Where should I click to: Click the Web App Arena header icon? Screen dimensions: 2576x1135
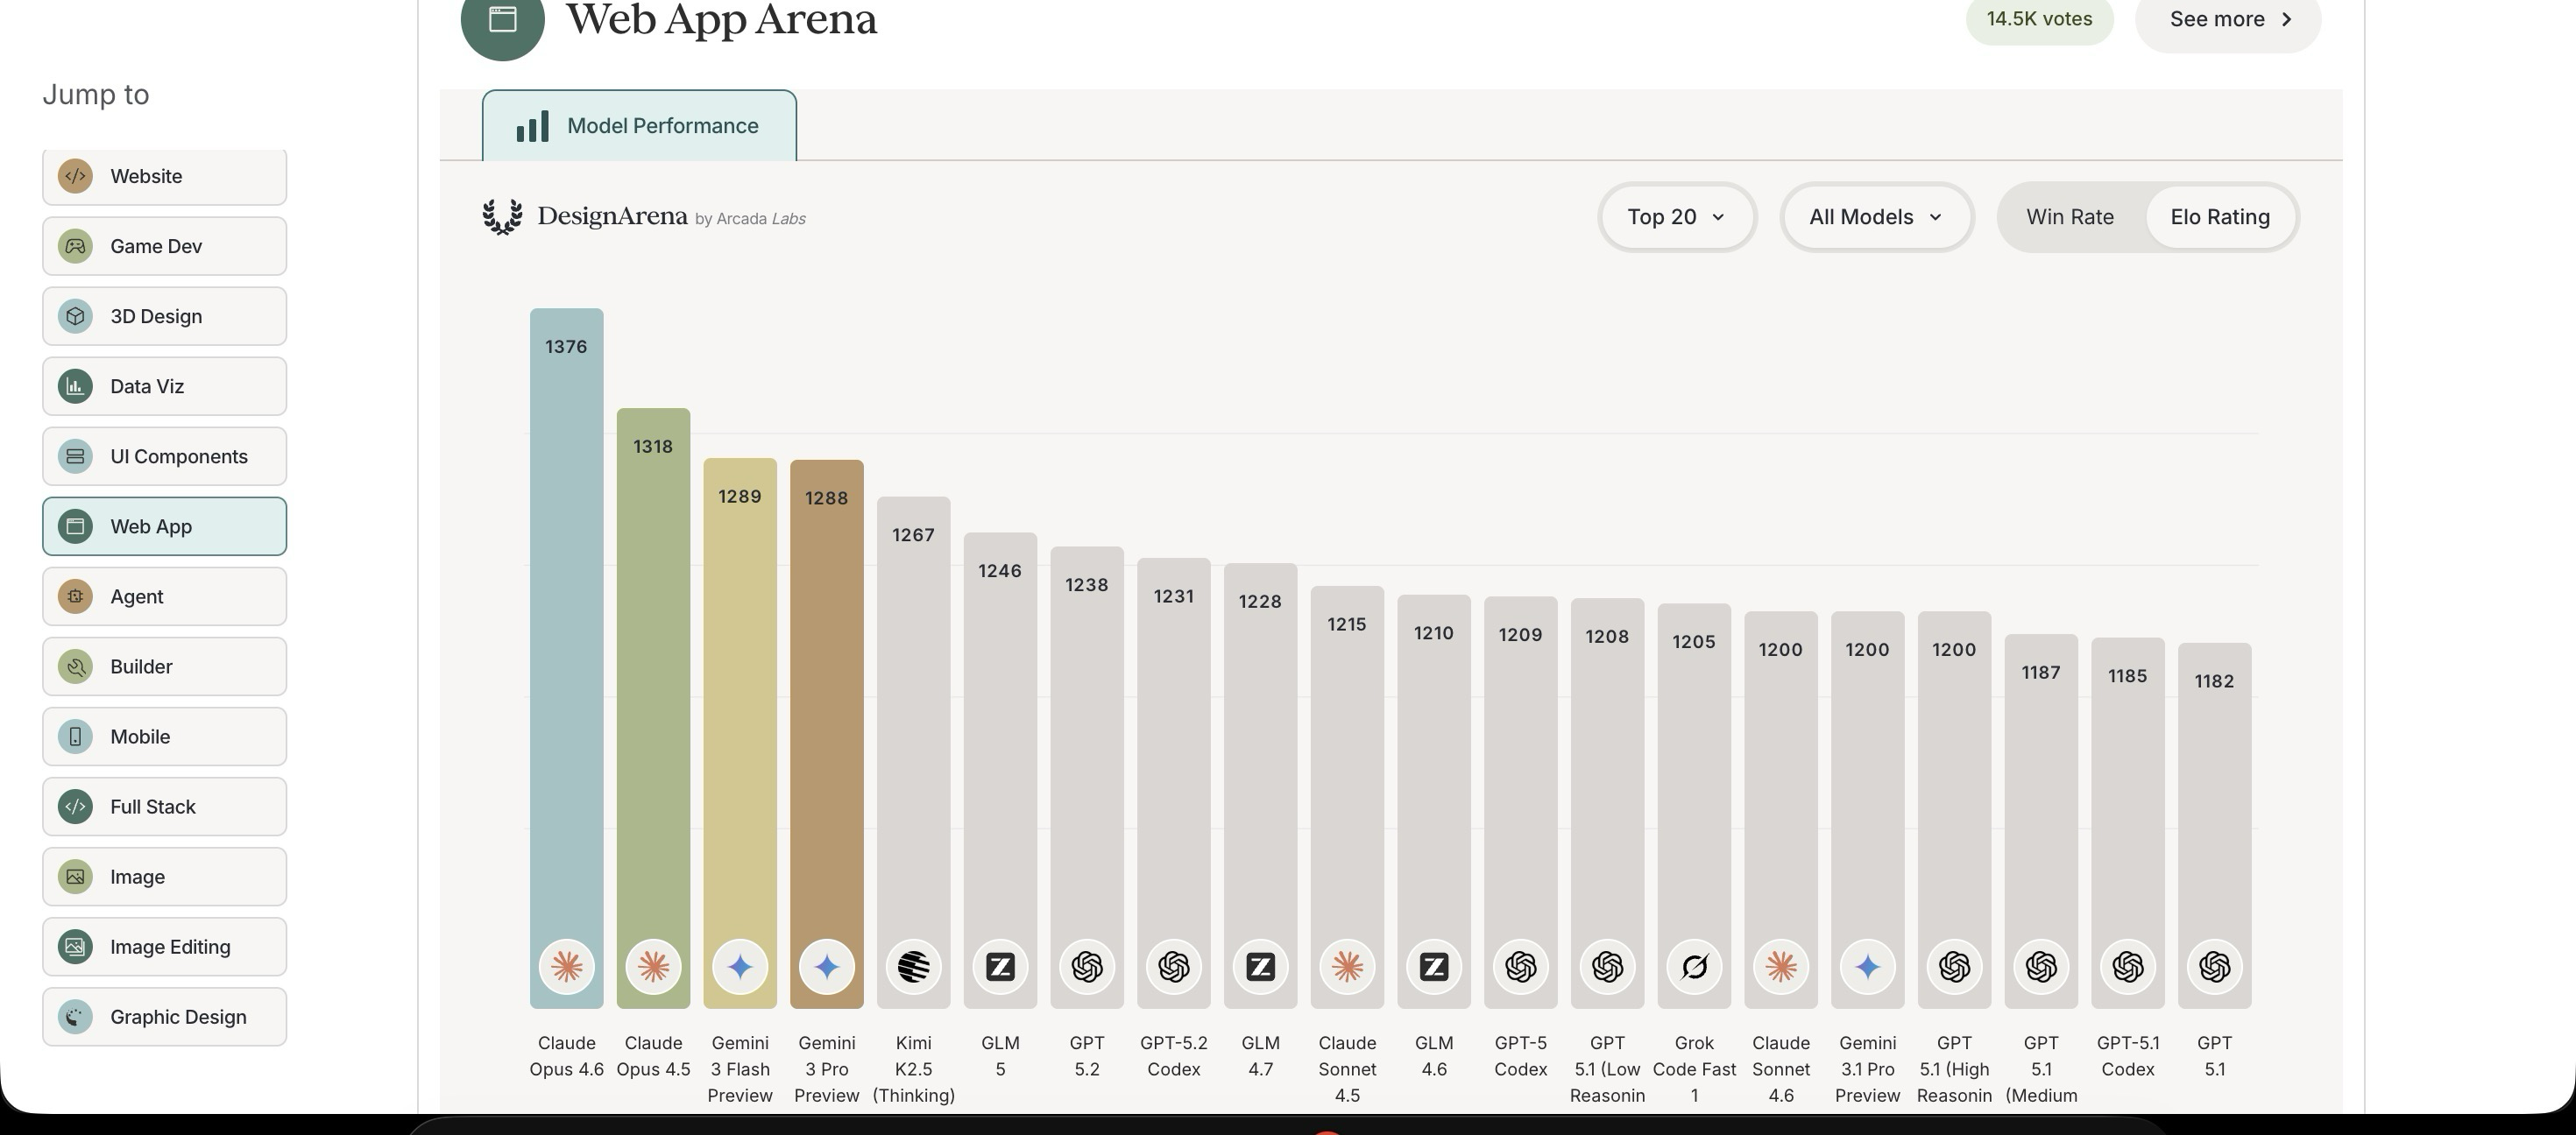pyautogui.click(x=502, y=20)
